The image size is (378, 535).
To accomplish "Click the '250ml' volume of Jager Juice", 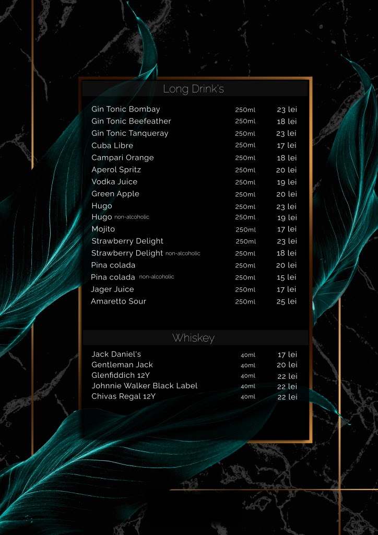I will pyautogui.click(x=245, y=289).
